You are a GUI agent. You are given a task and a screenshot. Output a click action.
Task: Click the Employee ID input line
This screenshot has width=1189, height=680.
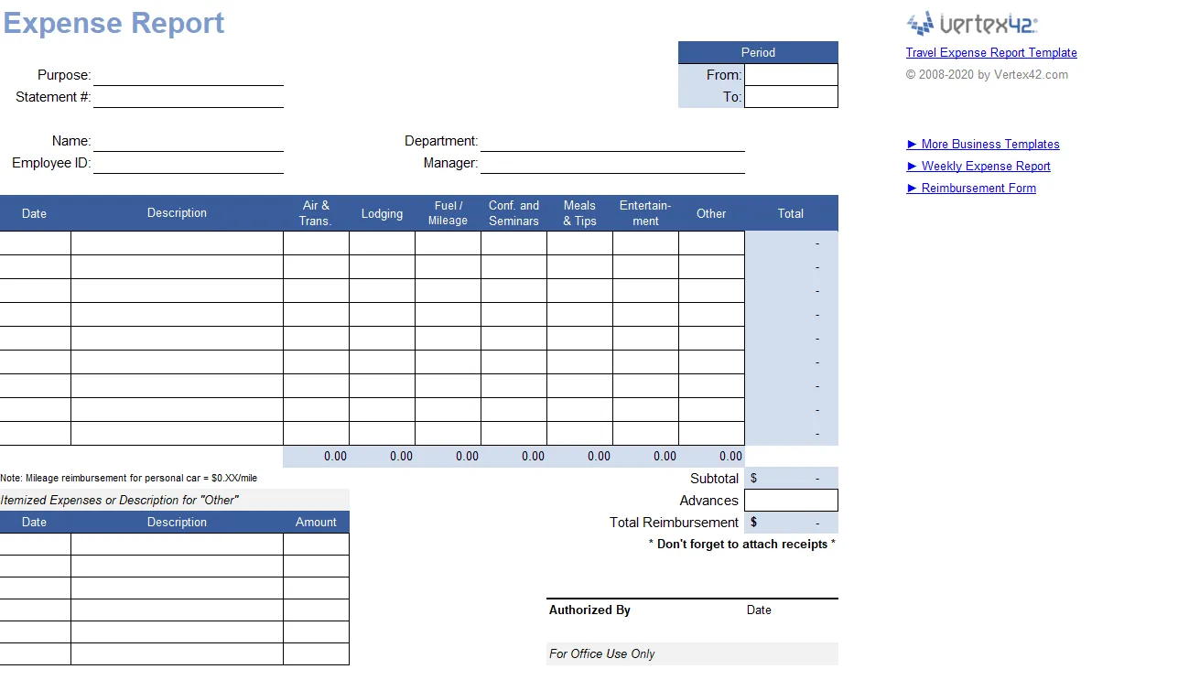189,163
